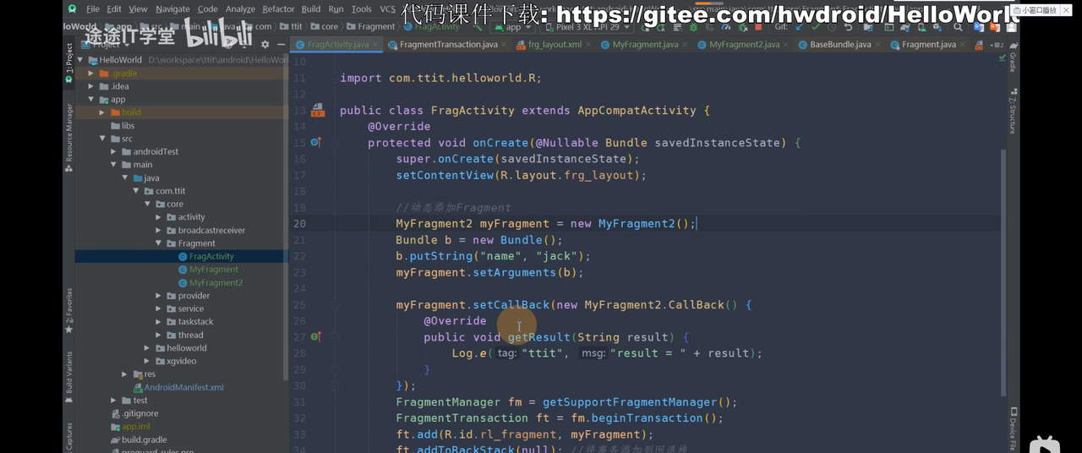Click the override gutter marker on line 15

pyautogui.click(x=315, y=143)
